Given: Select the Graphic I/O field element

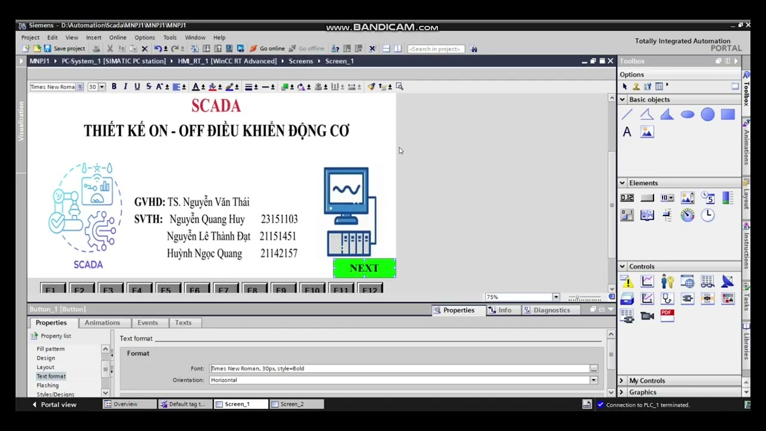Looking at the screenshot, I should [x=688, y=198].
